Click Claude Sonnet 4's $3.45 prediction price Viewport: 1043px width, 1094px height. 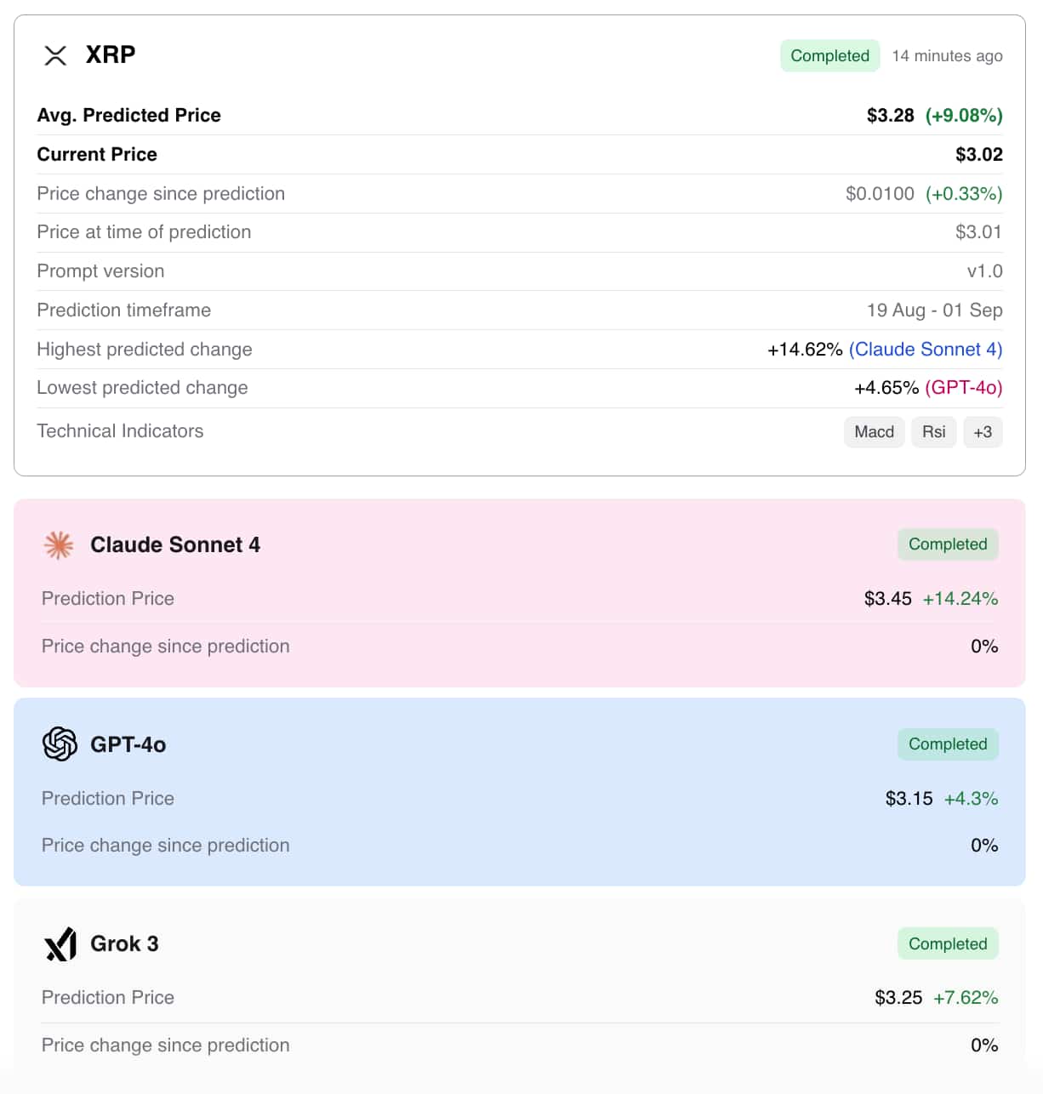pyautogui.click(x=887, y=599)
